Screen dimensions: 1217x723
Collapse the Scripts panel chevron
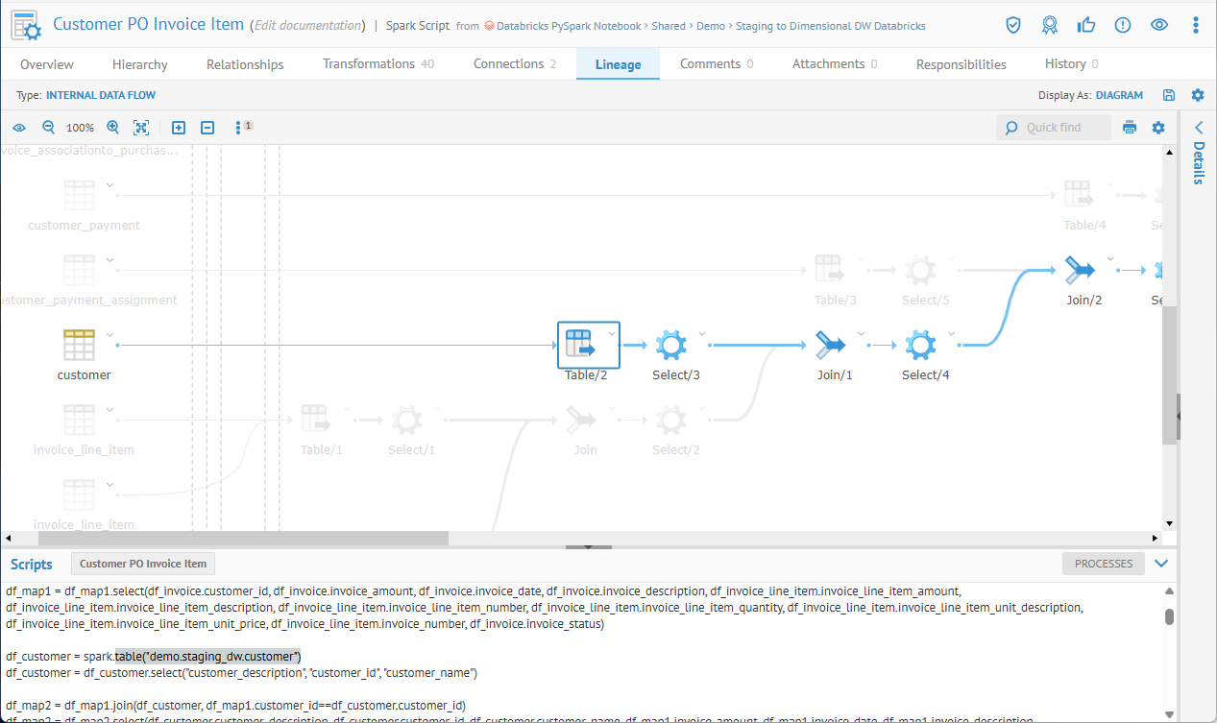pyautogui.click(x=1161, y=564)
